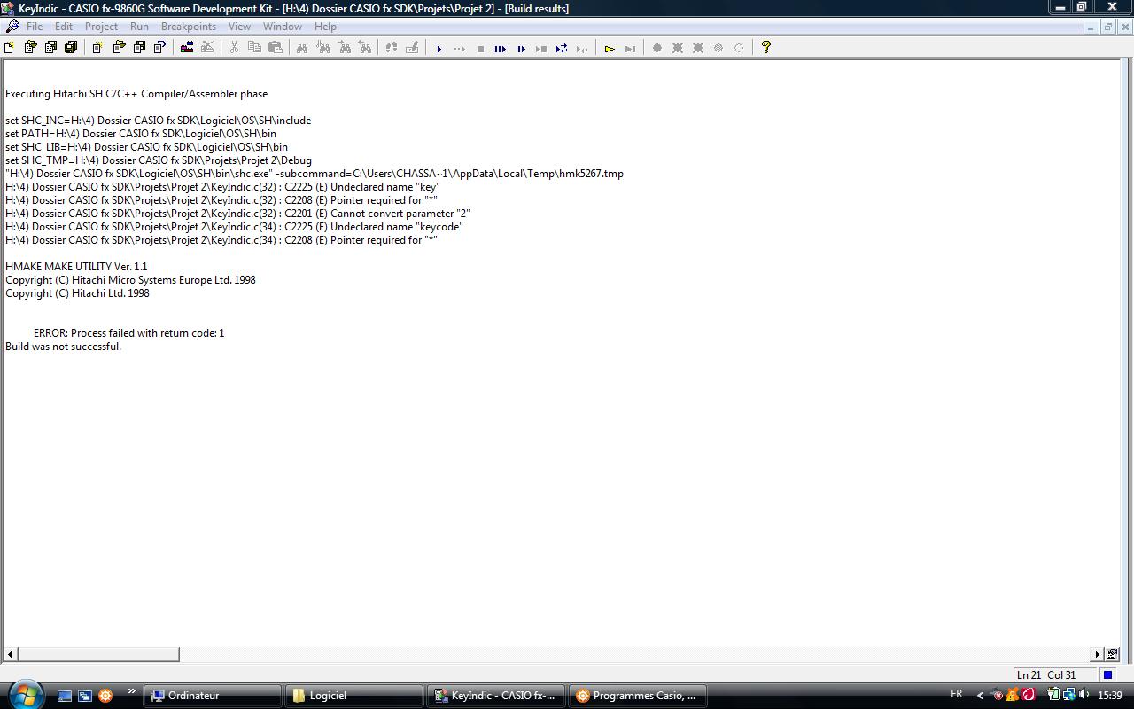
Task: Click the Reload file icon with curved arrow
Action: click(x=160, y=48)
